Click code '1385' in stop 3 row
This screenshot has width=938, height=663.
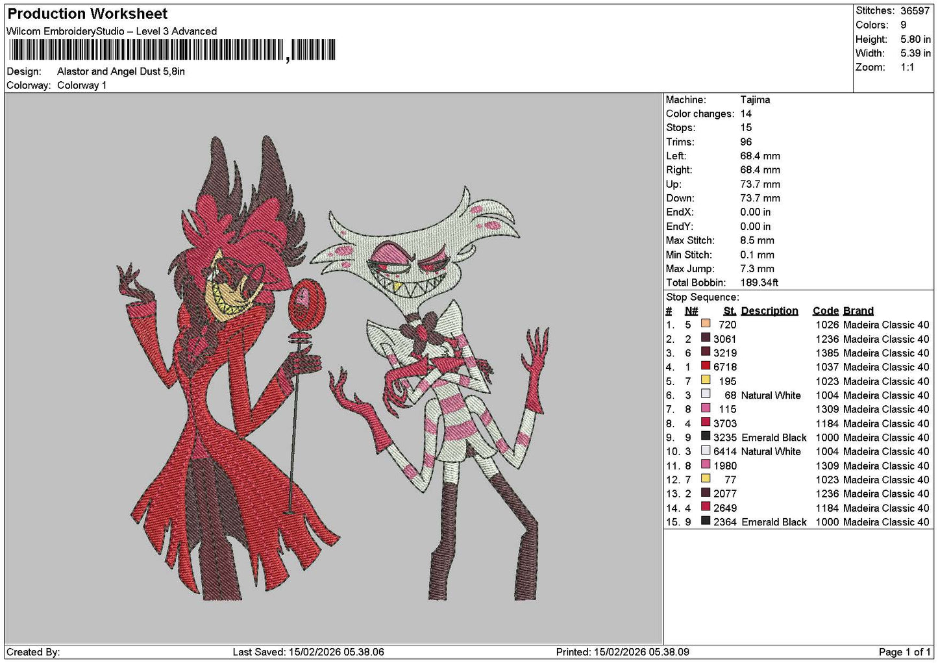[x=827, y=353]
